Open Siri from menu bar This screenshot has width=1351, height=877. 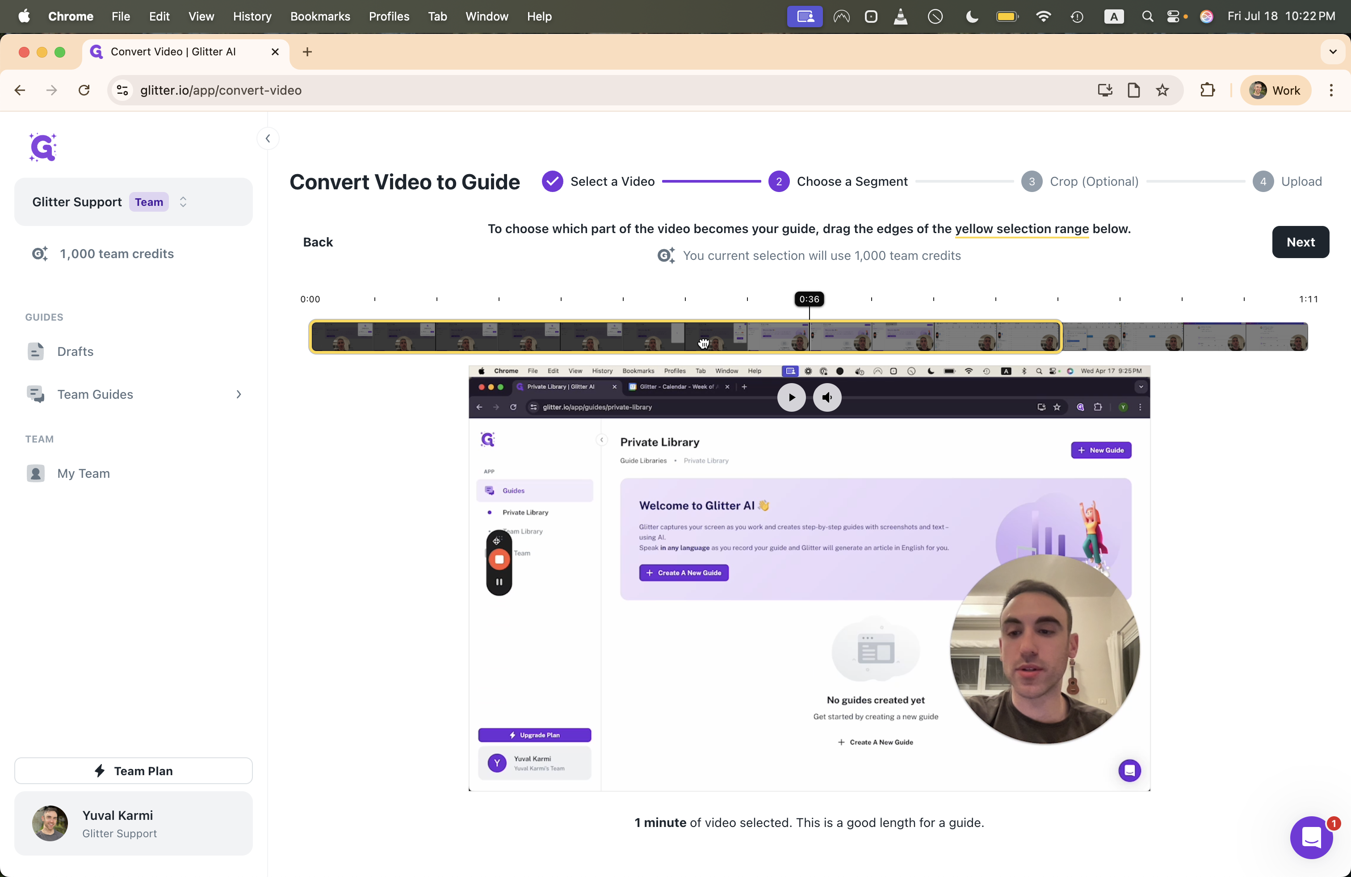1206,17
